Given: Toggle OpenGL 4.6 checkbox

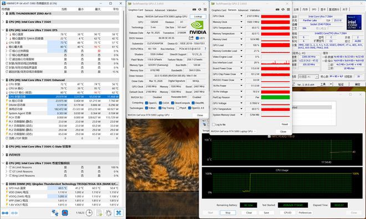Looking at the screenshot, I should click(x=190, y=108).
